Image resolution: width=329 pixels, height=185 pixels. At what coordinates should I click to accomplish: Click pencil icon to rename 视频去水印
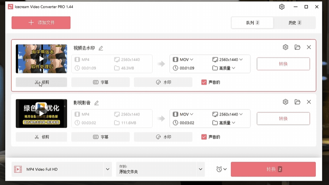(101, 48)
